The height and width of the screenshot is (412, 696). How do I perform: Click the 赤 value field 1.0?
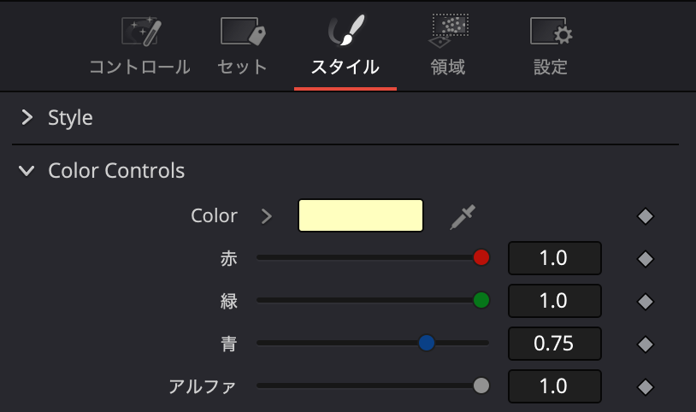[x=554, y=258]
